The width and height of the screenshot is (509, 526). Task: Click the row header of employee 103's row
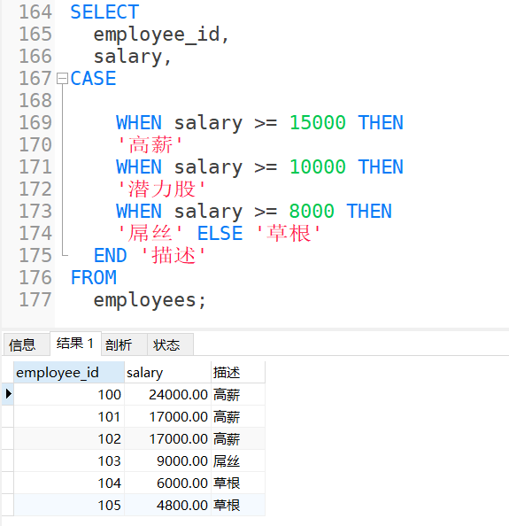8,461
